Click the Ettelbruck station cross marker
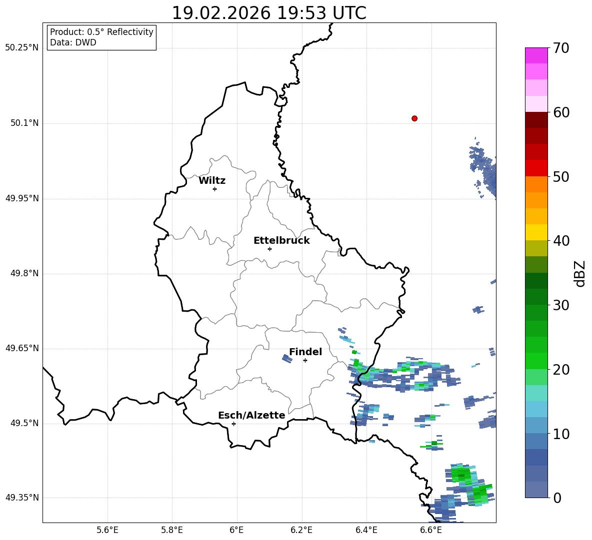This screenshot has height=540, width=592. 269,249
